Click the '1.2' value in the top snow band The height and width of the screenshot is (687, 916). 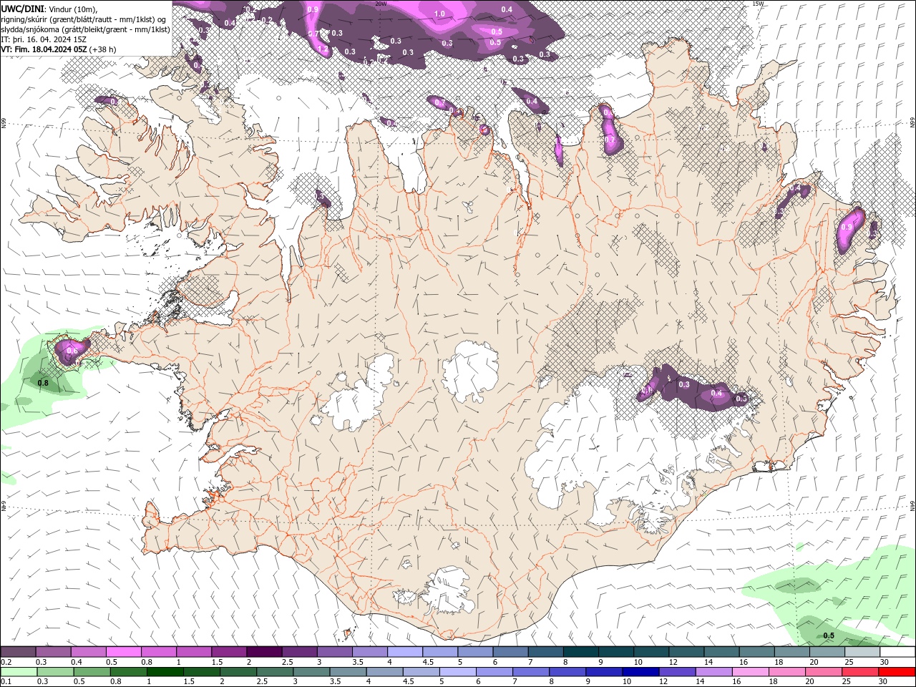coord(322,49)
